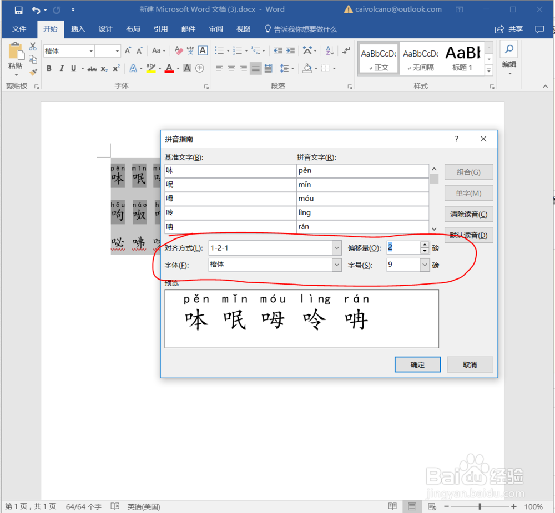Screen dimensions: 555x513
Task: Apply character border icon
Action: point(203,50)
